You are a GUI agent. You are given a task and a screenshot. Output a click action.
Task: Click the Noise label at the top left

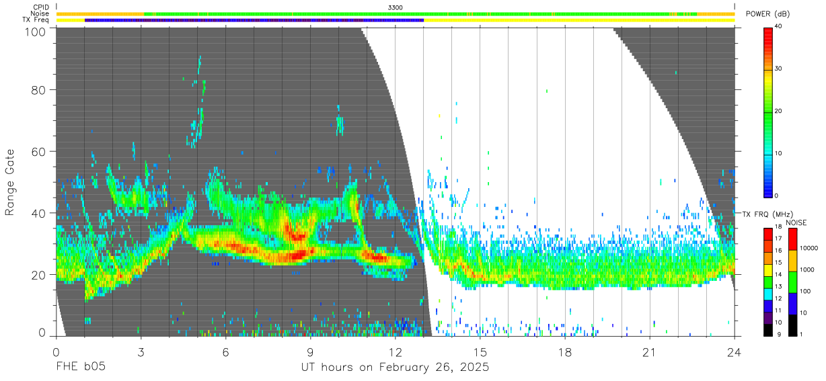tap(39, 13)
